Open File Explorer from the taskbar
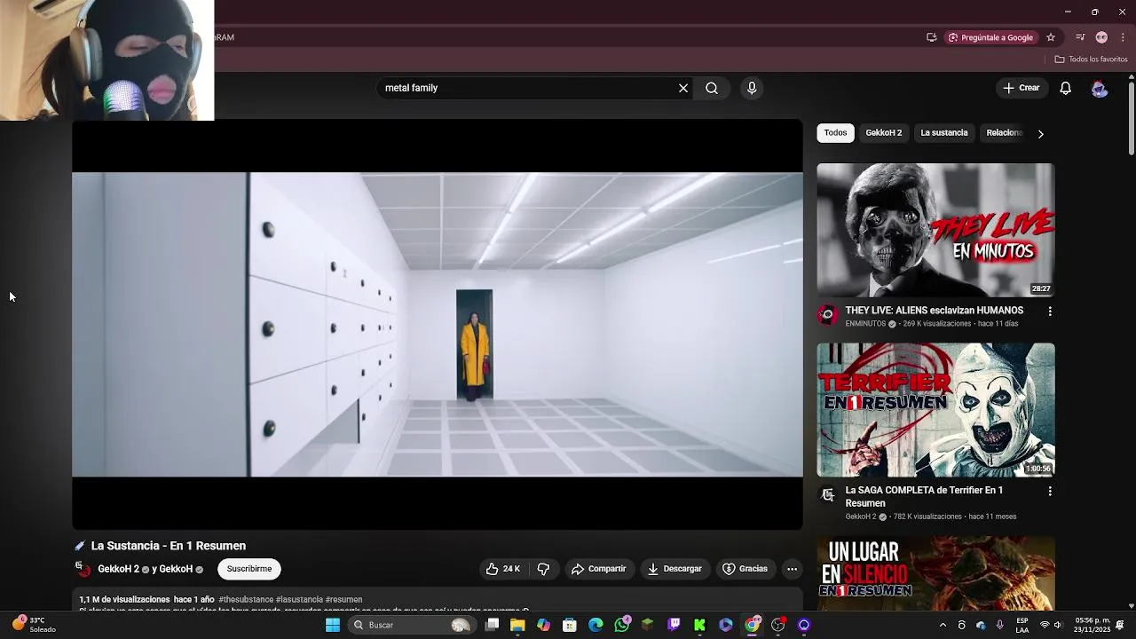1136x639 pixels. coord(517,625)
